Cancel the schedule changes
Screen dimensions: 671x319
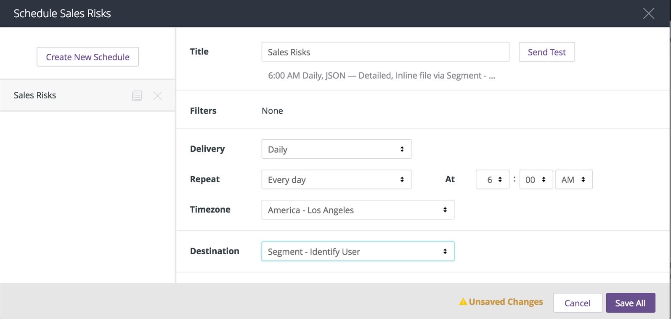tap(577, 303)
